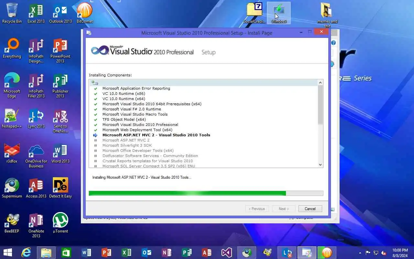Select the InfoPath Filler 2013 desktop shortcut

pyautogui.click(x=36, y=85)
